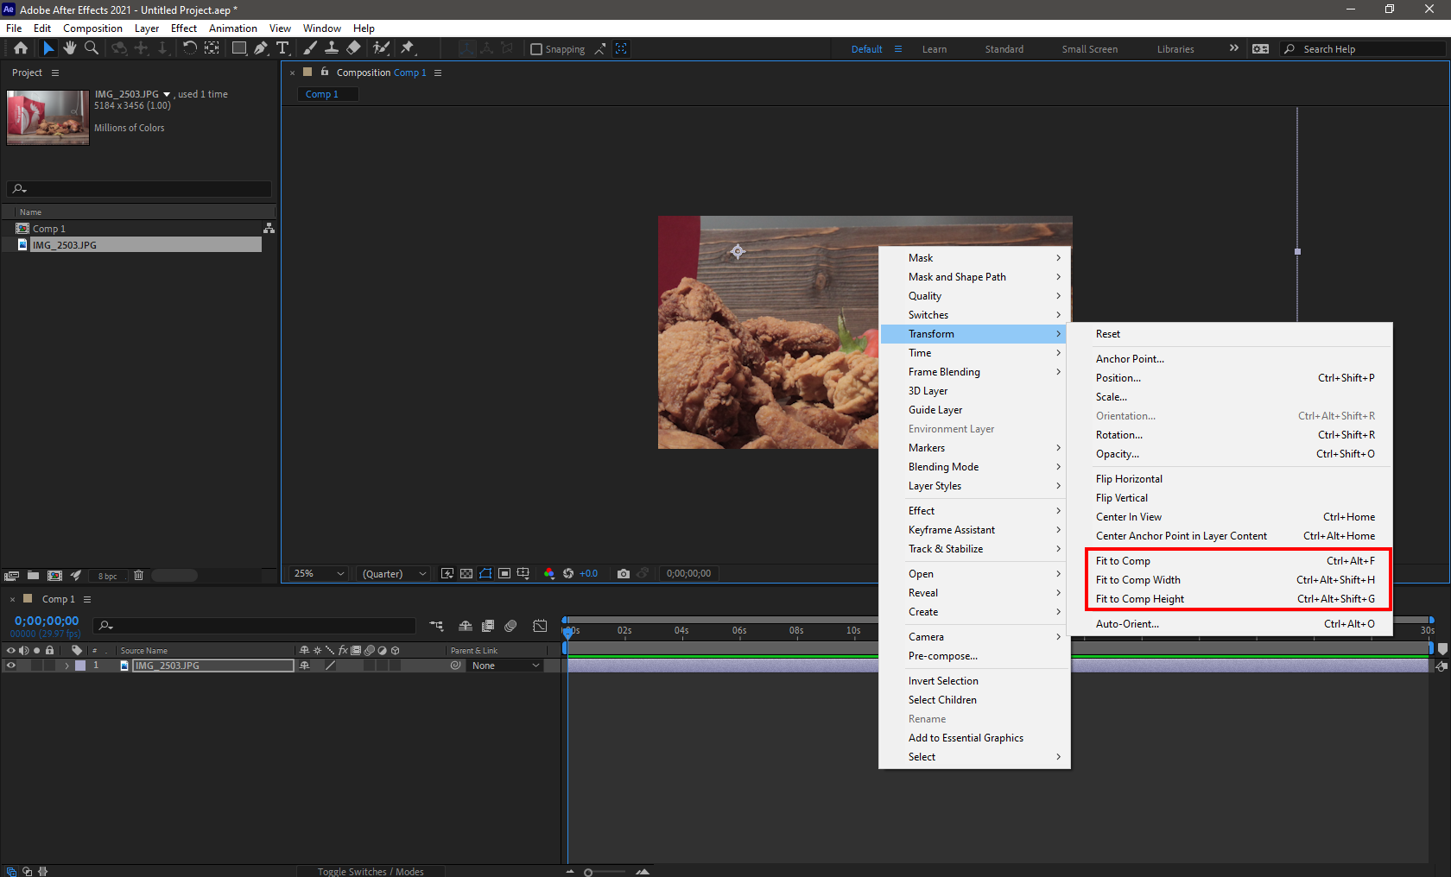Open the magnification ratio dropdown
Screen dimensions: 1451x877
click(317, 573)
